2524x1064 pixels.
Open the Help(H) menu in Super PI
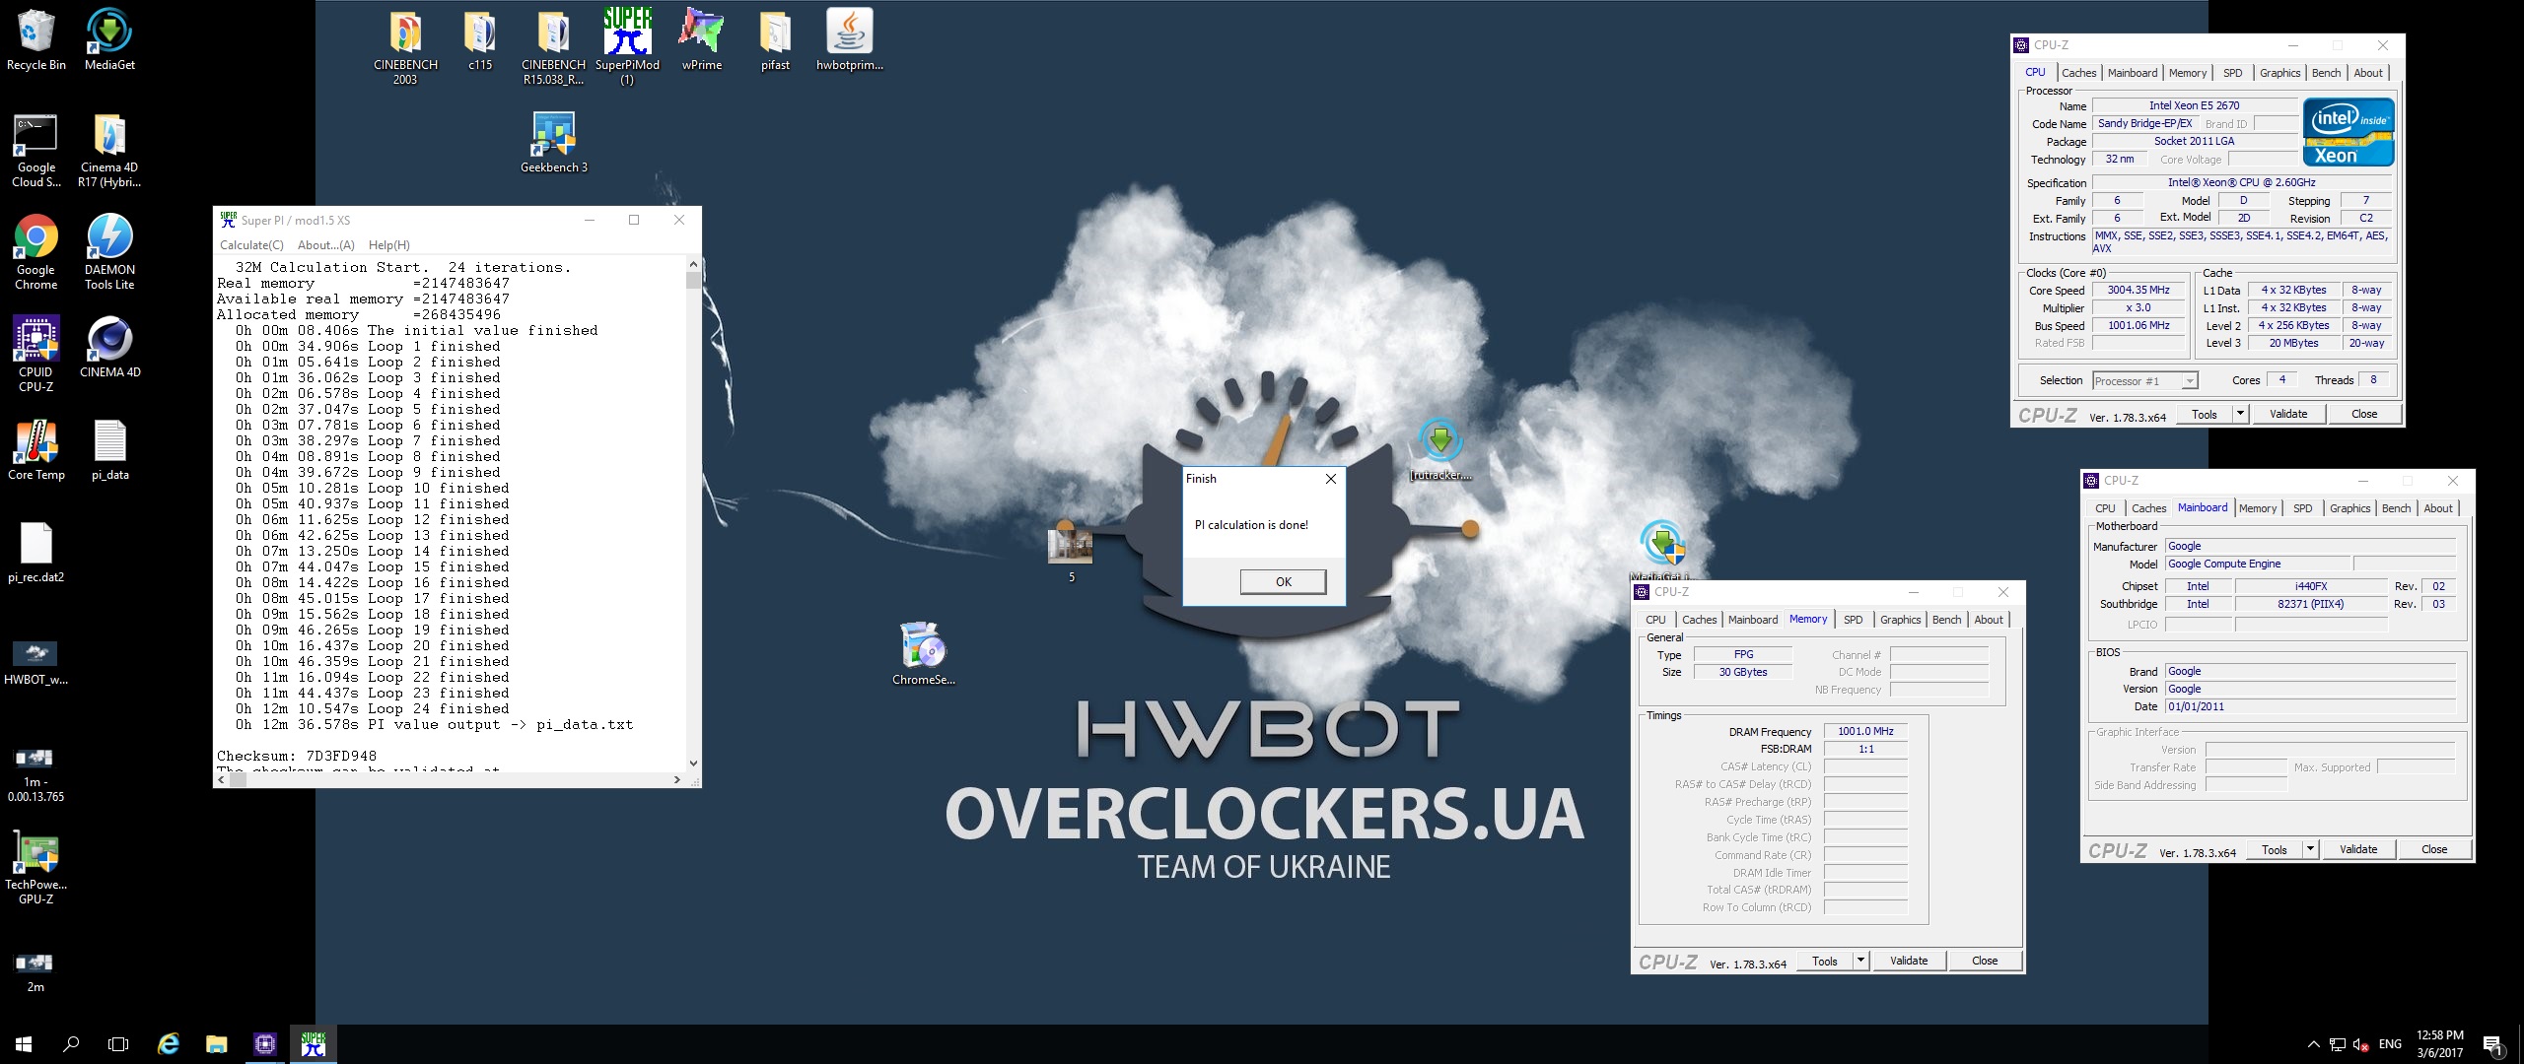pyautogui.click(x=389, y=245)
